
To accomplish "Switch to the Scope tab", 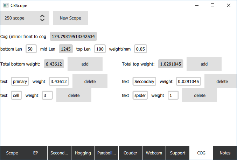I will tap(12, 153).
